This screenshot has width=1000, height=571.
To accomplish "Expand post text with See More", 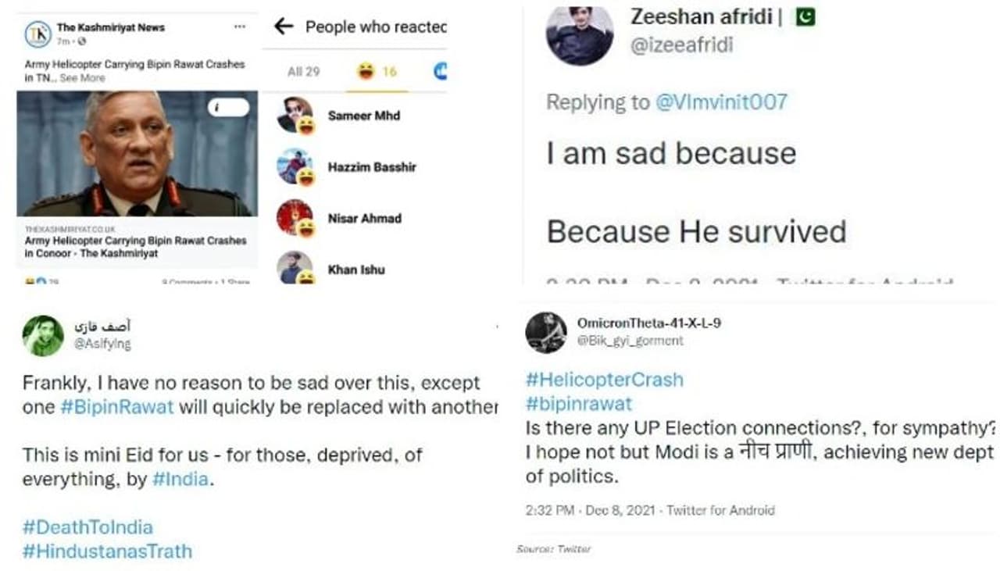I will click(x=82, y=78).
